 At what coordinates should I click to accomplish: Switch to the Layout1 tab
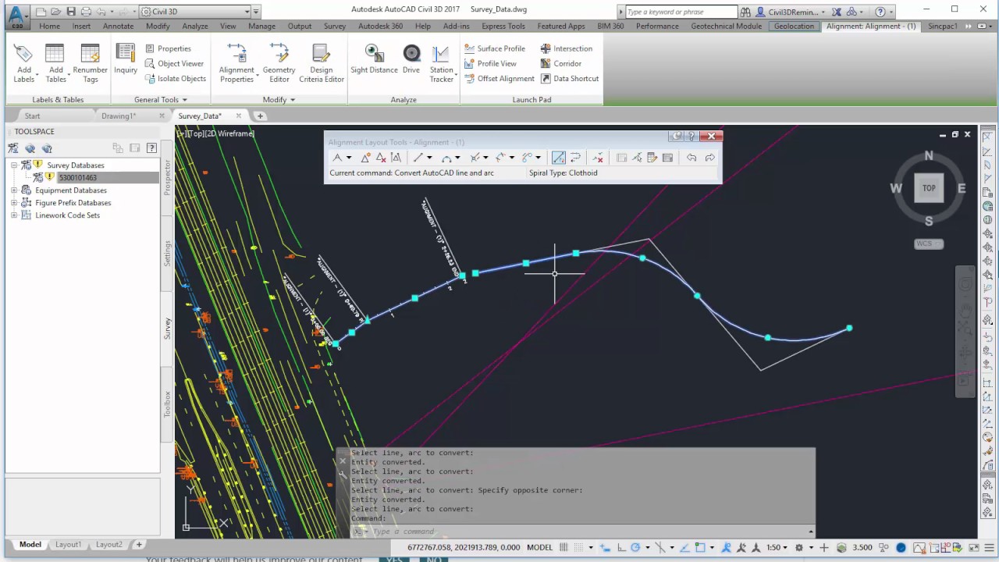(68, 544)
